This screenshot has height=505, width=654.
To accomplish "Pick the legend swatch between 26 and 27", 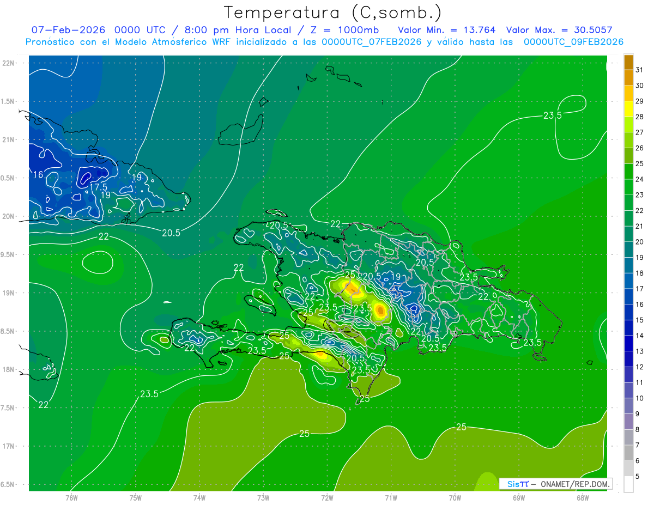I will (x=628, y=140).
